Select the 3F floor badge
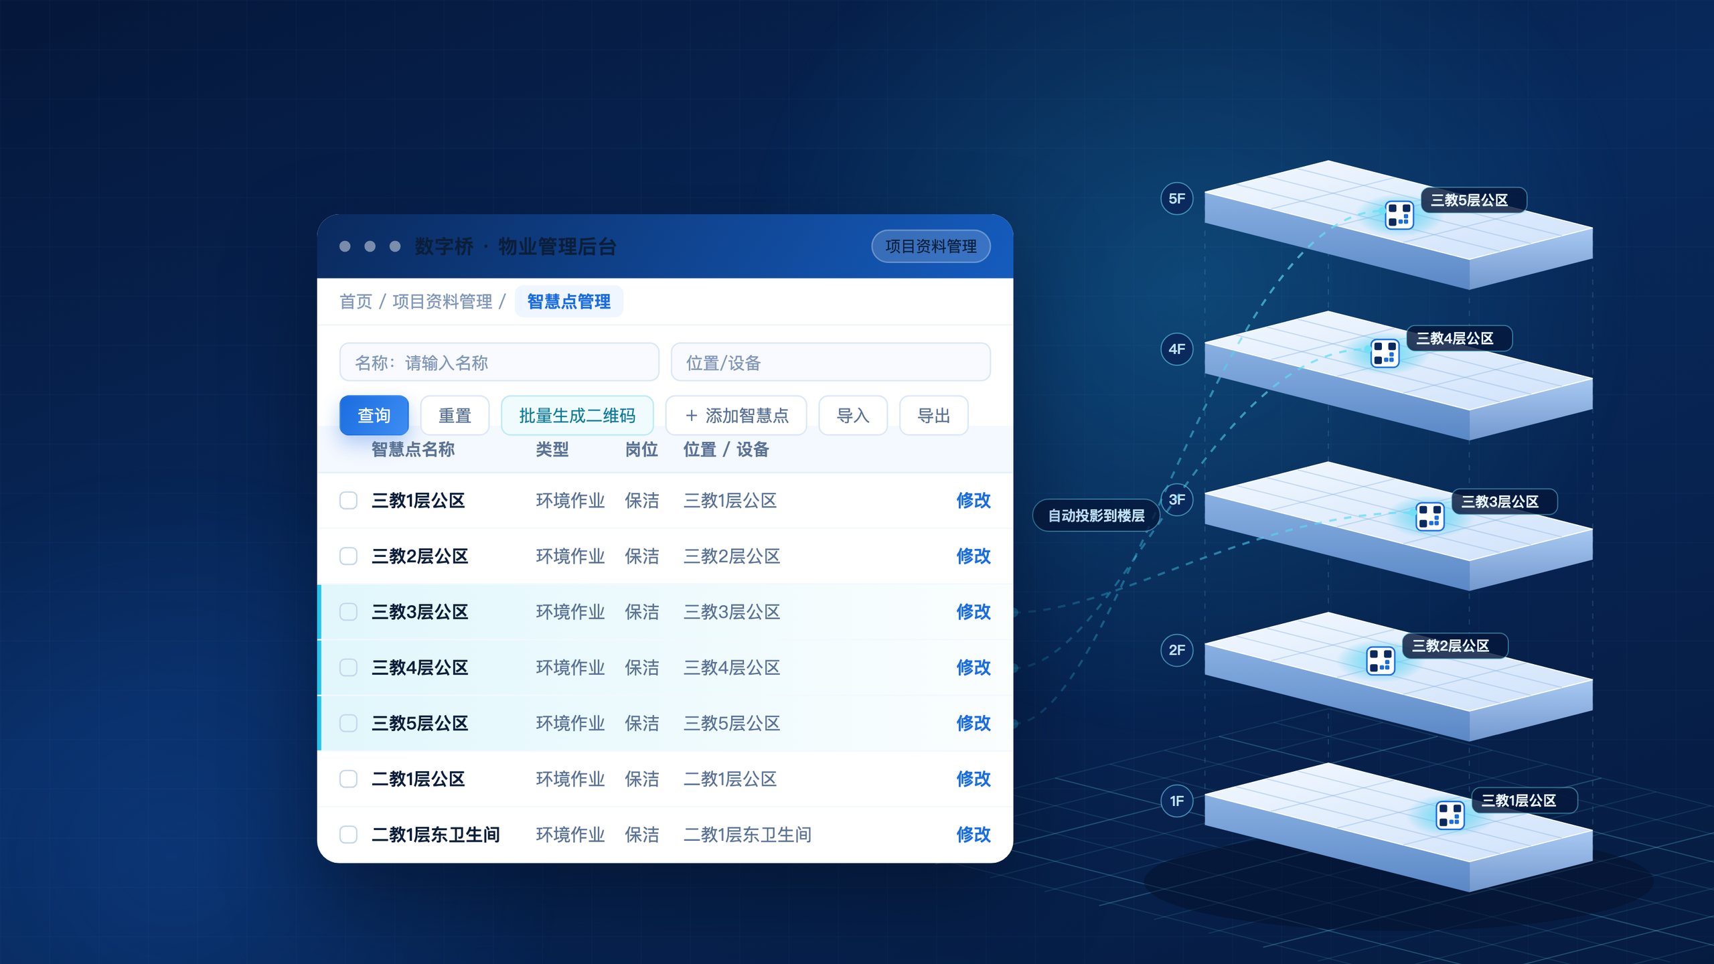1714x964 pixels. tap(1176, 499)
